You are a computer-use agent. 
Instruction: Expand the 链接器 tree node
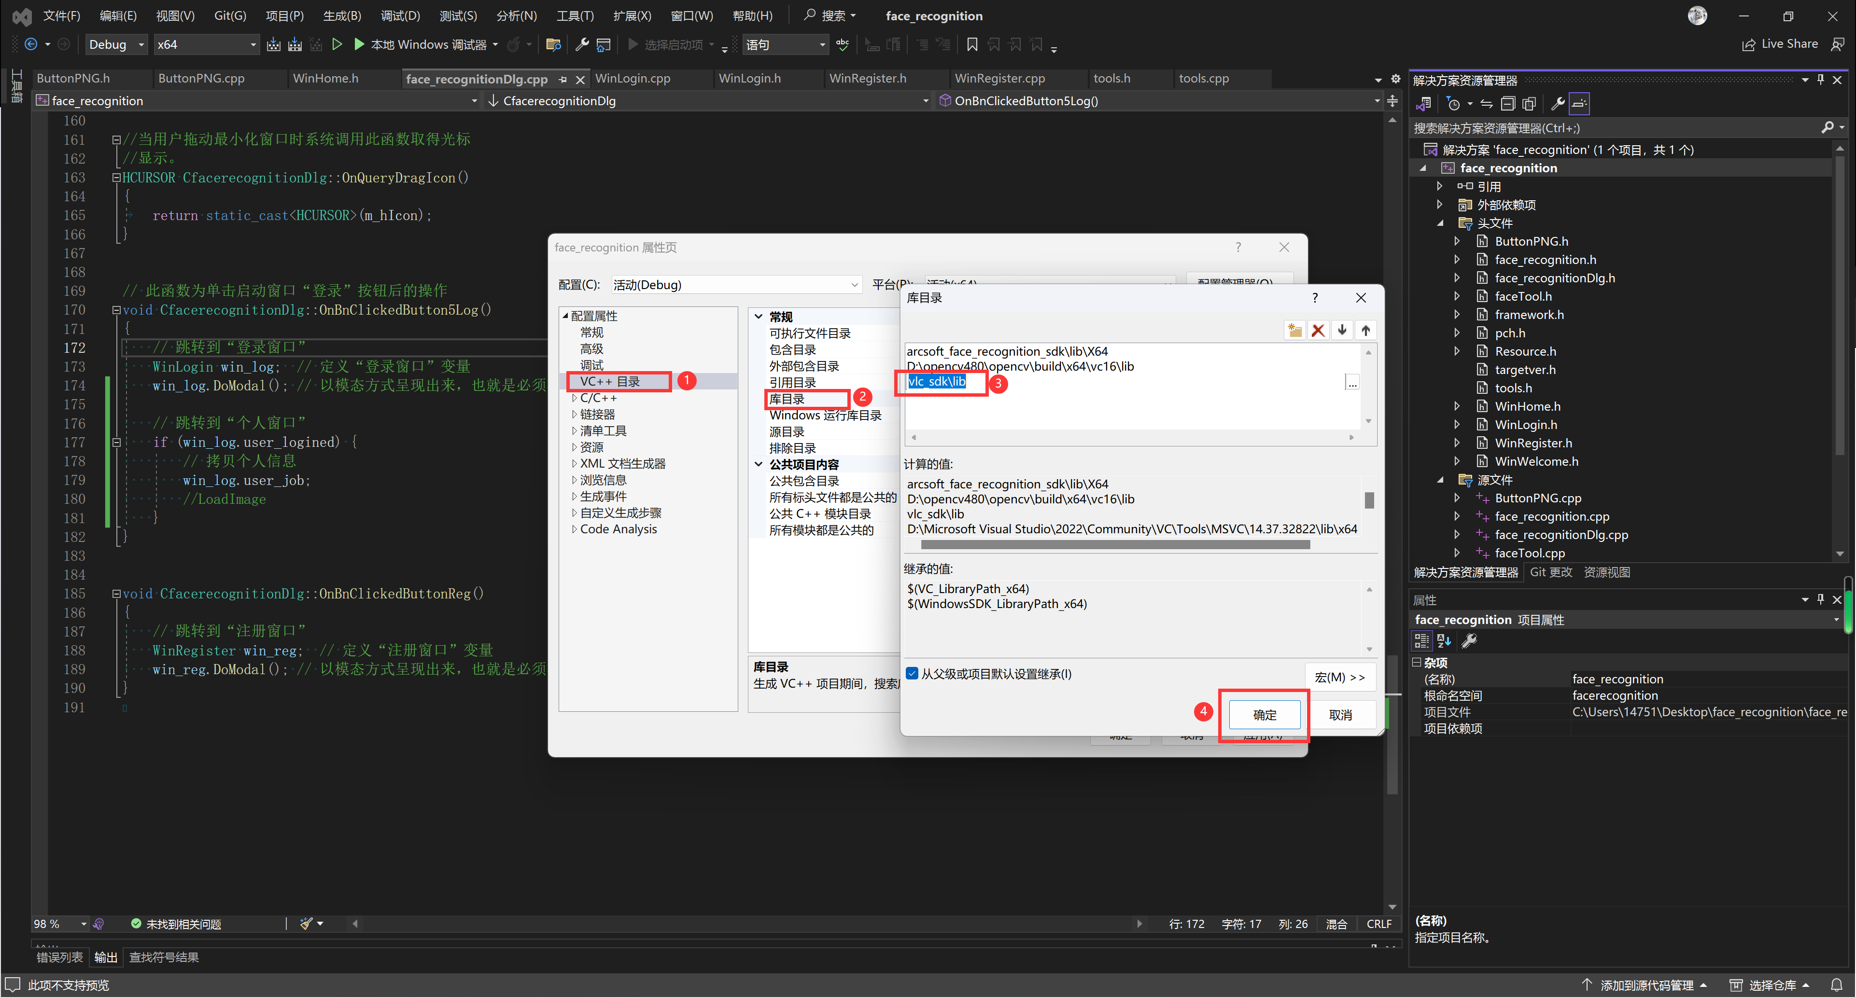[574, 414]
